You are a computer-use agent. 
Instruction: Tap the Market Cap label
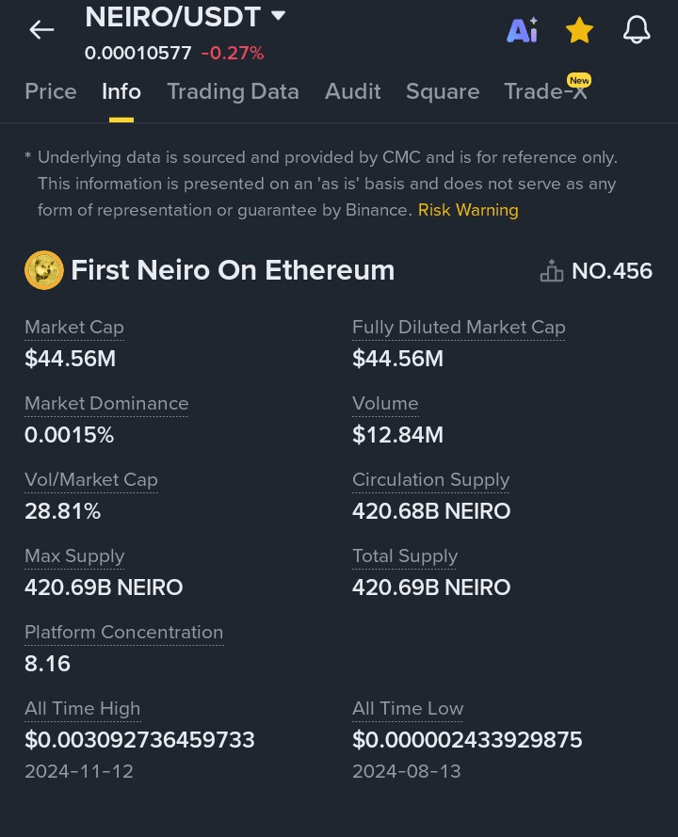click(74, 328)
